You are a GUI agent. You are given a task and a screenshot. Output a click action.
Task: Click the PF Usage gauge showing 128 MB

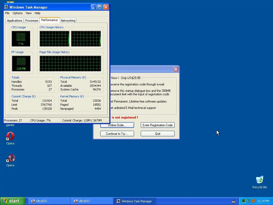click(x=21, y=64)
